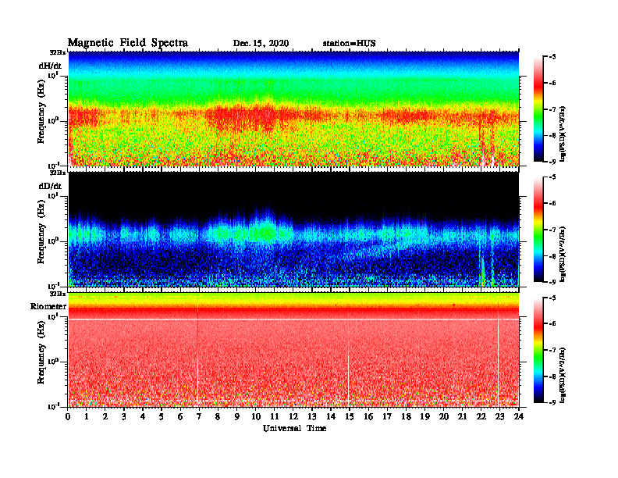Viewport: 618px width, 478px height.
Task: Click the -5 value on the Riometer color scale
Action: [552, 298]
